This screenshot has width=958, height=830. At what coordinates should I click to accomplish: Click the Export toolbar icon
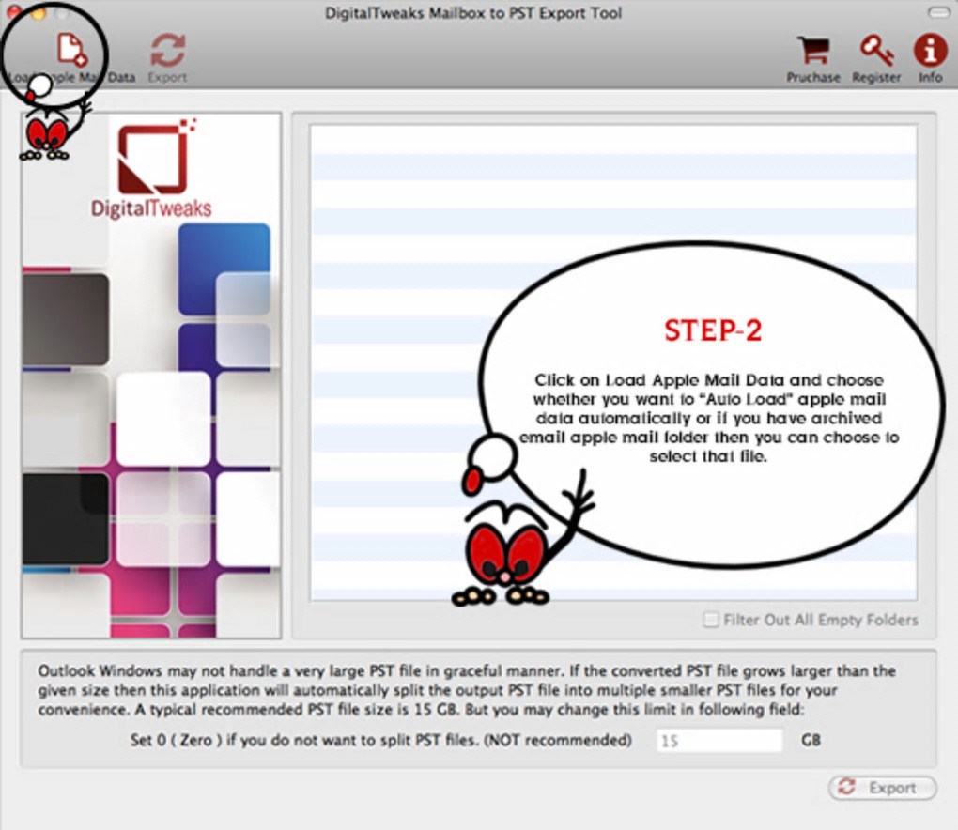click(167, 50)
